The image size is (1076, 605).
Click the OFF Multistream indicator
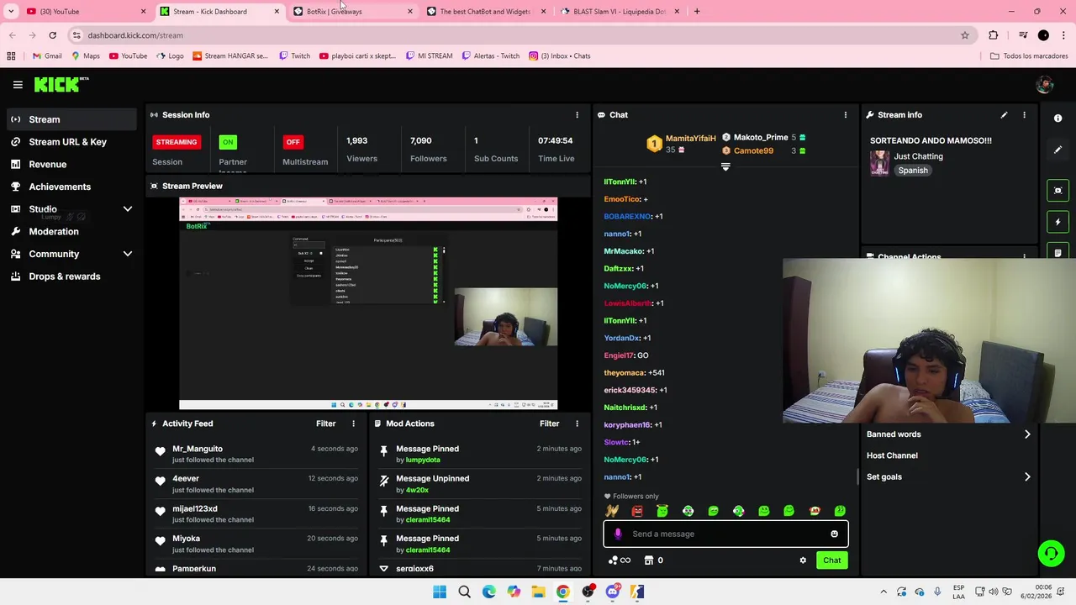point(293,142)
